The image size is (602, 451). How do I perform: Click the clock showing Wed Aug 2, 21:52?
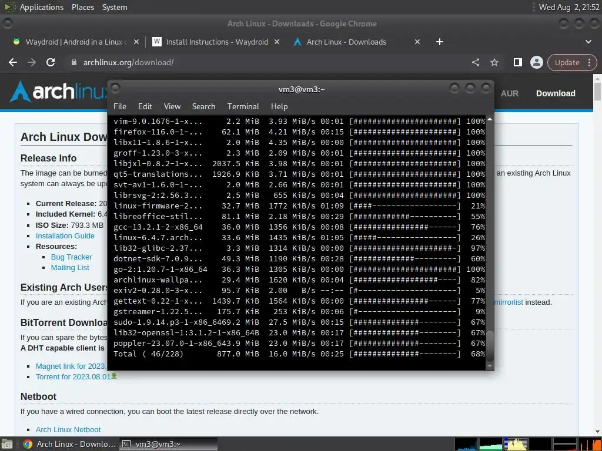pos(569,7)
